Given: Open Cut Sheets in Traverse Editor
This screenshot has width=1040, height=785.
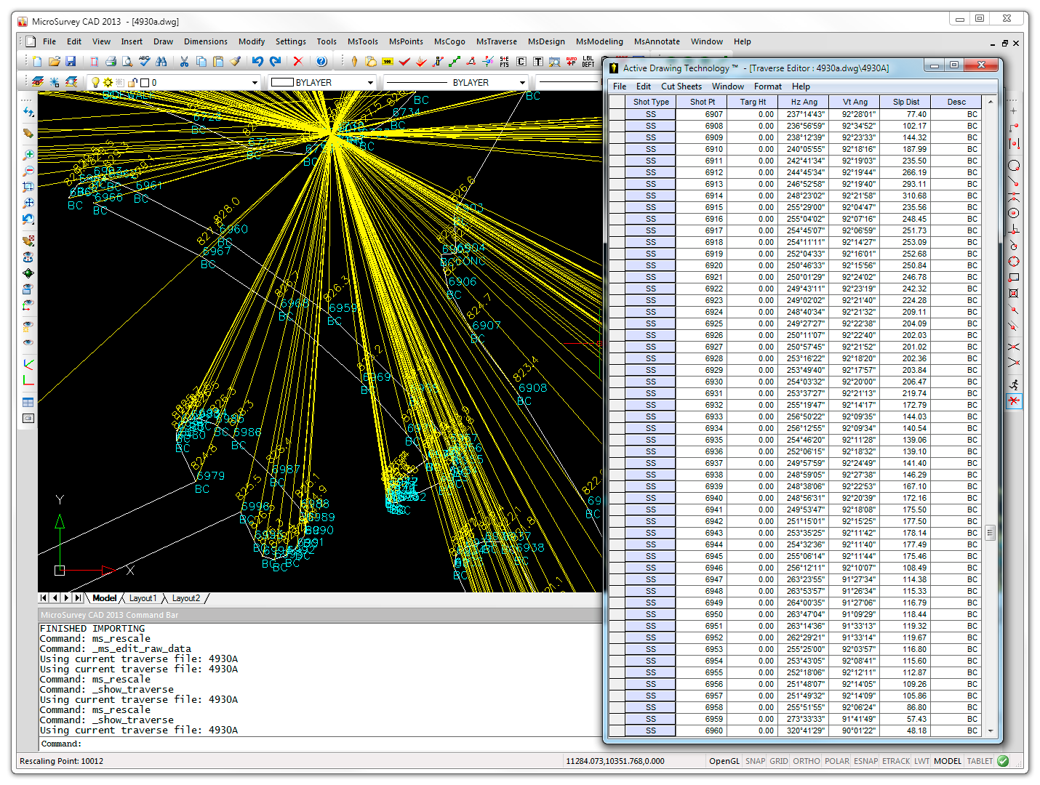Looking at the screenshot, I should 681,86.
